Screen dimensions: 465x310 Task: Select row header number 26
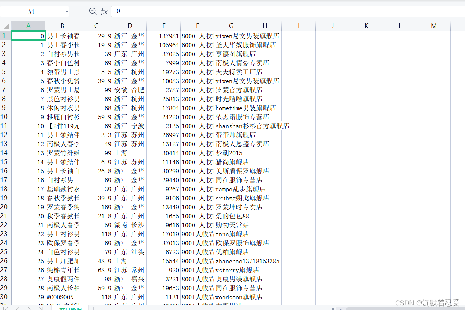6,261
